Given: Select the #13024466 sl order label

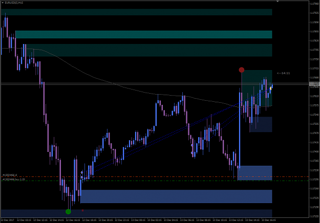Looking at the screenshot, I should coord(10,175).
